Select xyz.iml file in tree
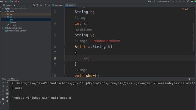This screenshot has width=196, height=110. click(x=26, y=25)
